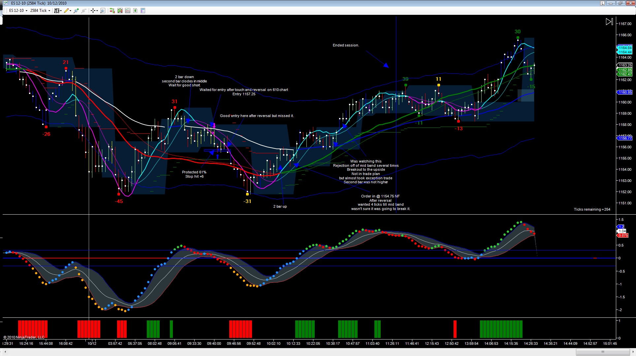Select the zoom frame tool icon
Screen dimensions: 636x356
point(103,11)
